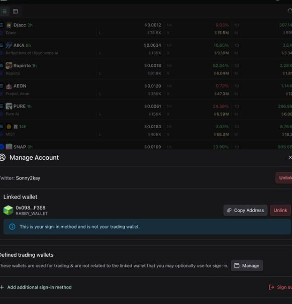Open the MIST token coin avatar
This screenshot has height=304, width=292.
coord(9,127)
